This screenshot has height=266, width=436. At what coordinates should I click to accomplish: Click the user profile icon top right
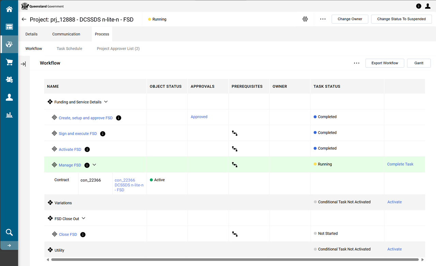pos(428,6)
